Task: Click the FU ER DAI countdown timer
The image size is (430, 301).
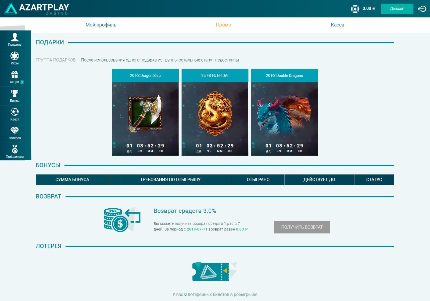Action: tap(215, 148)
